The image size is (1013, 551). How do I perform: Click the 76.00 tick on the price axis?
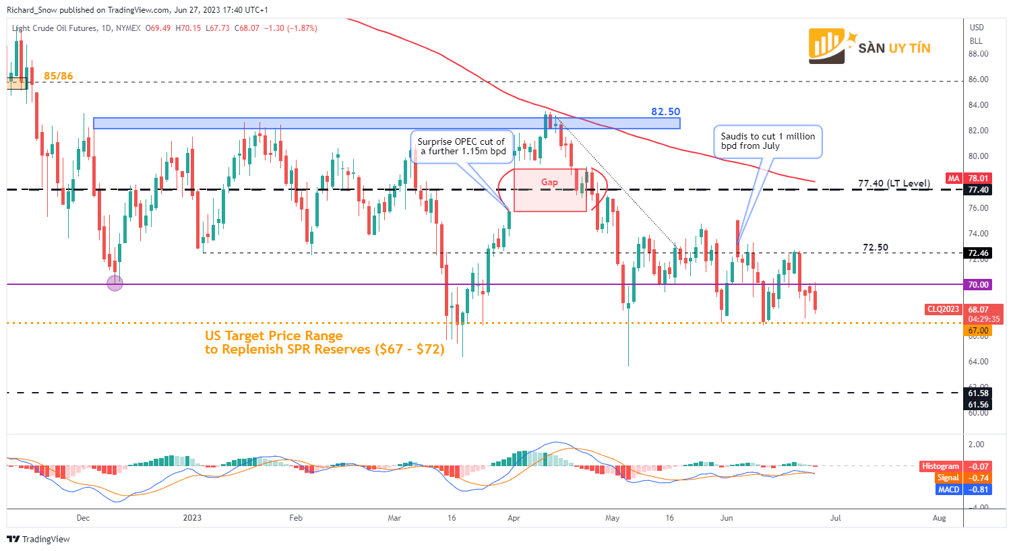pos(979,208)
